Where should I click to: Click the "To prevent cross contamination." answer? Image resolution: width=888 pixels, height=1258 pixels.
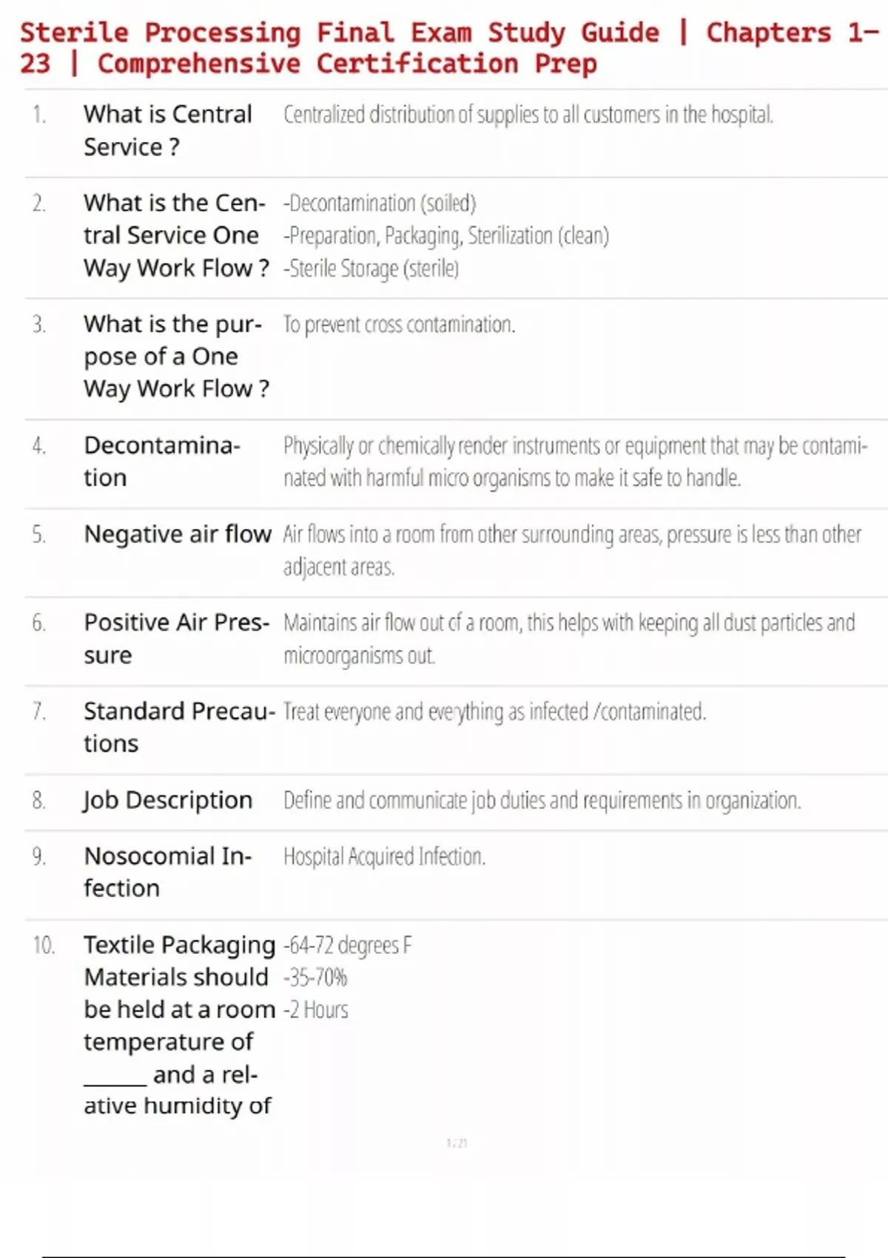pyautogui.click(x=399, y=324)
